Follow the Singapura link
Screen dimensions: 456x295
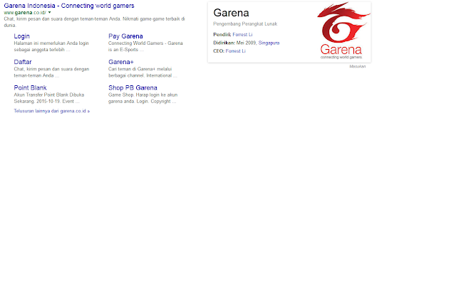[x=269, y=43]
